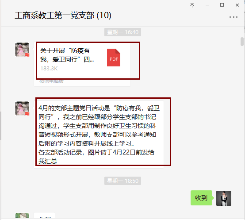Select the message about 4月的支部主题党日活动
This screenshot has width=245, height=220.
[99, 135]
